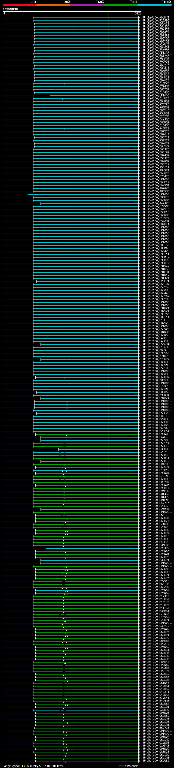Select entry UniRef100_Q875Z1
This screenshot has height=768, width=174.
(156, 311)
